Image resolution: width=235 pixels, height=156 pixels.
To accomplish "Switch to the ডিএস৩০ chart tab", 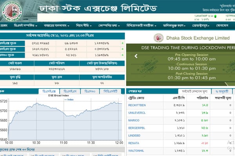I will pyautogui.click(x=90, y=91).
